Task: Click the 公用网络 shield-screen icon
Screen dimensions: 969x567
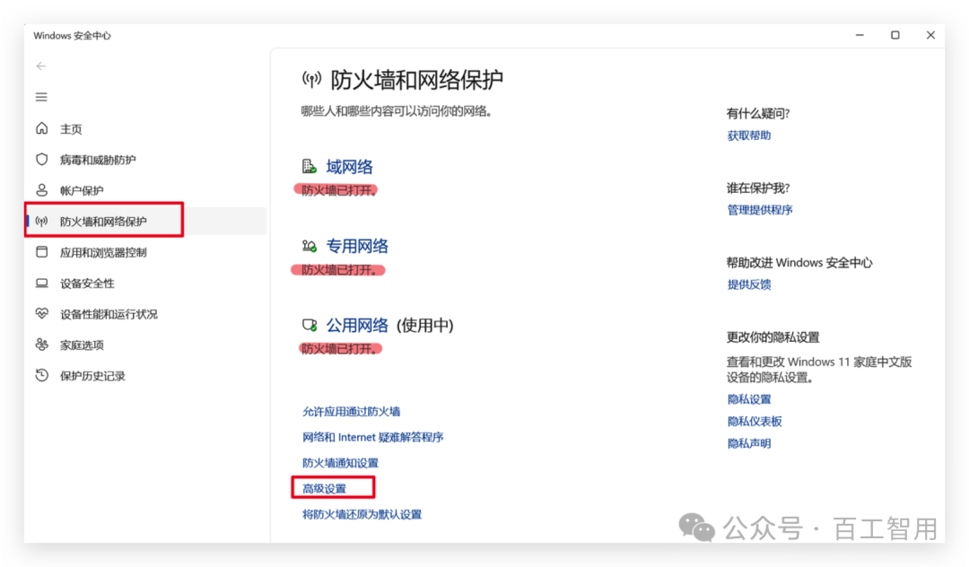Action: 309,325
